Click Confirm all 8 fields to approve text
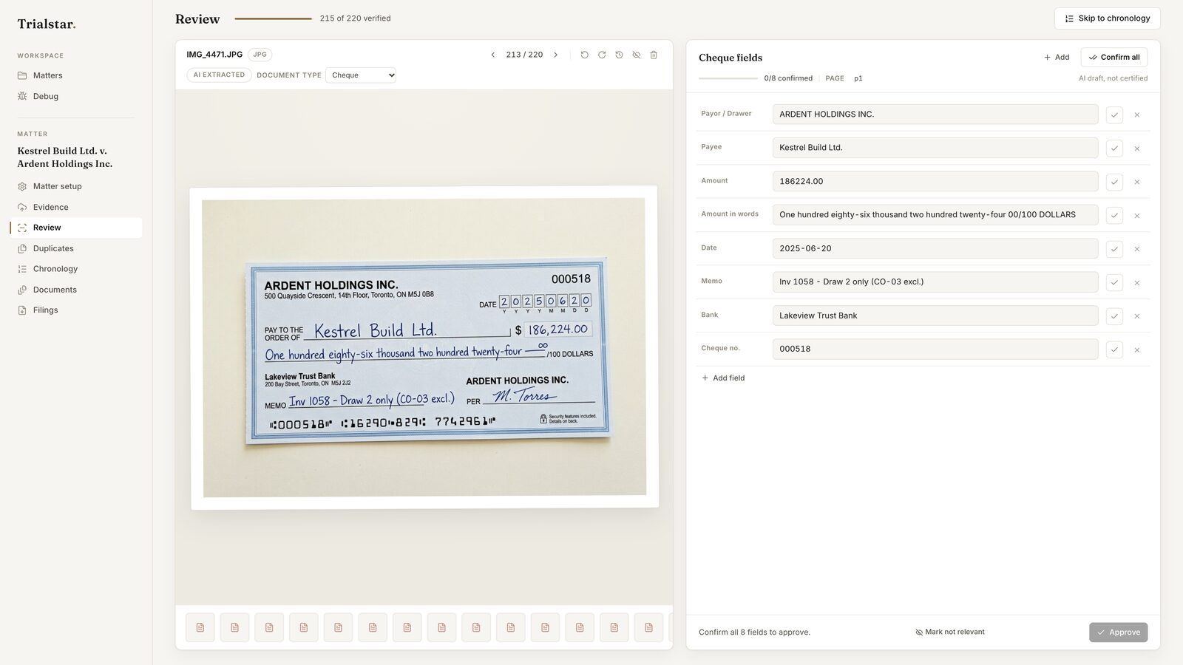Screen dimensions: 1183x665 (754, 632)
